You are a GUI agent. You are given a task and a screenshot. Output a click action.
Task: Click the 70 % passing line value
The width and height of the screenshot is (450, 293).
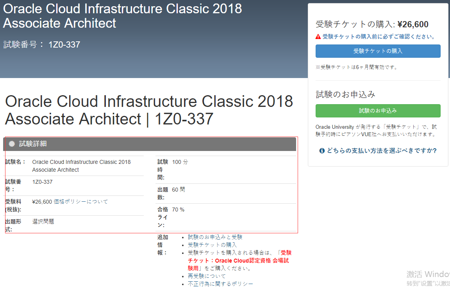click(178, 210)
